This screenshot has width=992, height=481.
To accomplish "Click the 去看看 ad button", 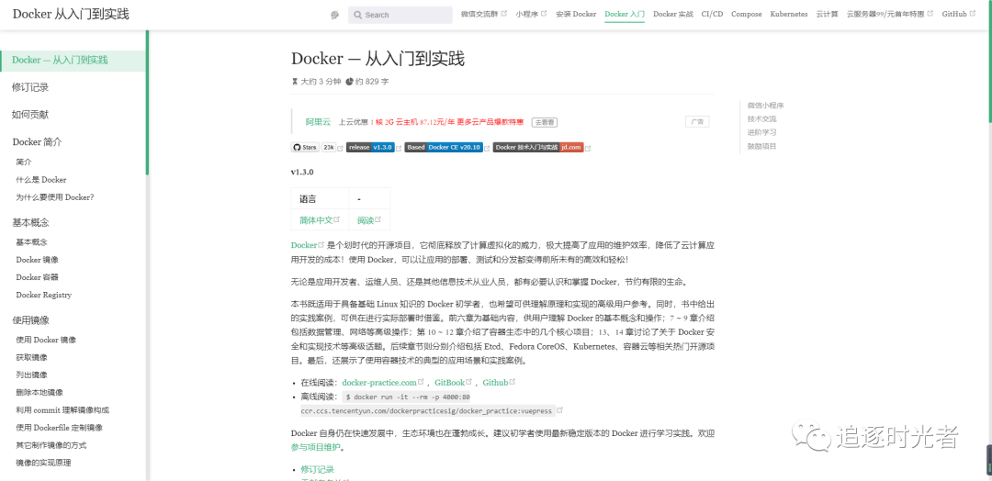I will coord(544,123).
